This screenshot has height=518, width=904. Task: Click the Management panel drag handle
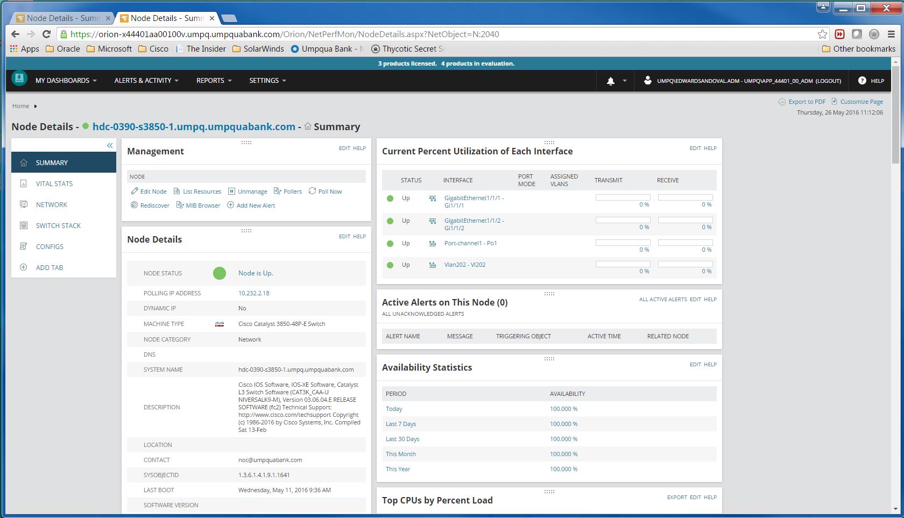(x=246, y=143)
